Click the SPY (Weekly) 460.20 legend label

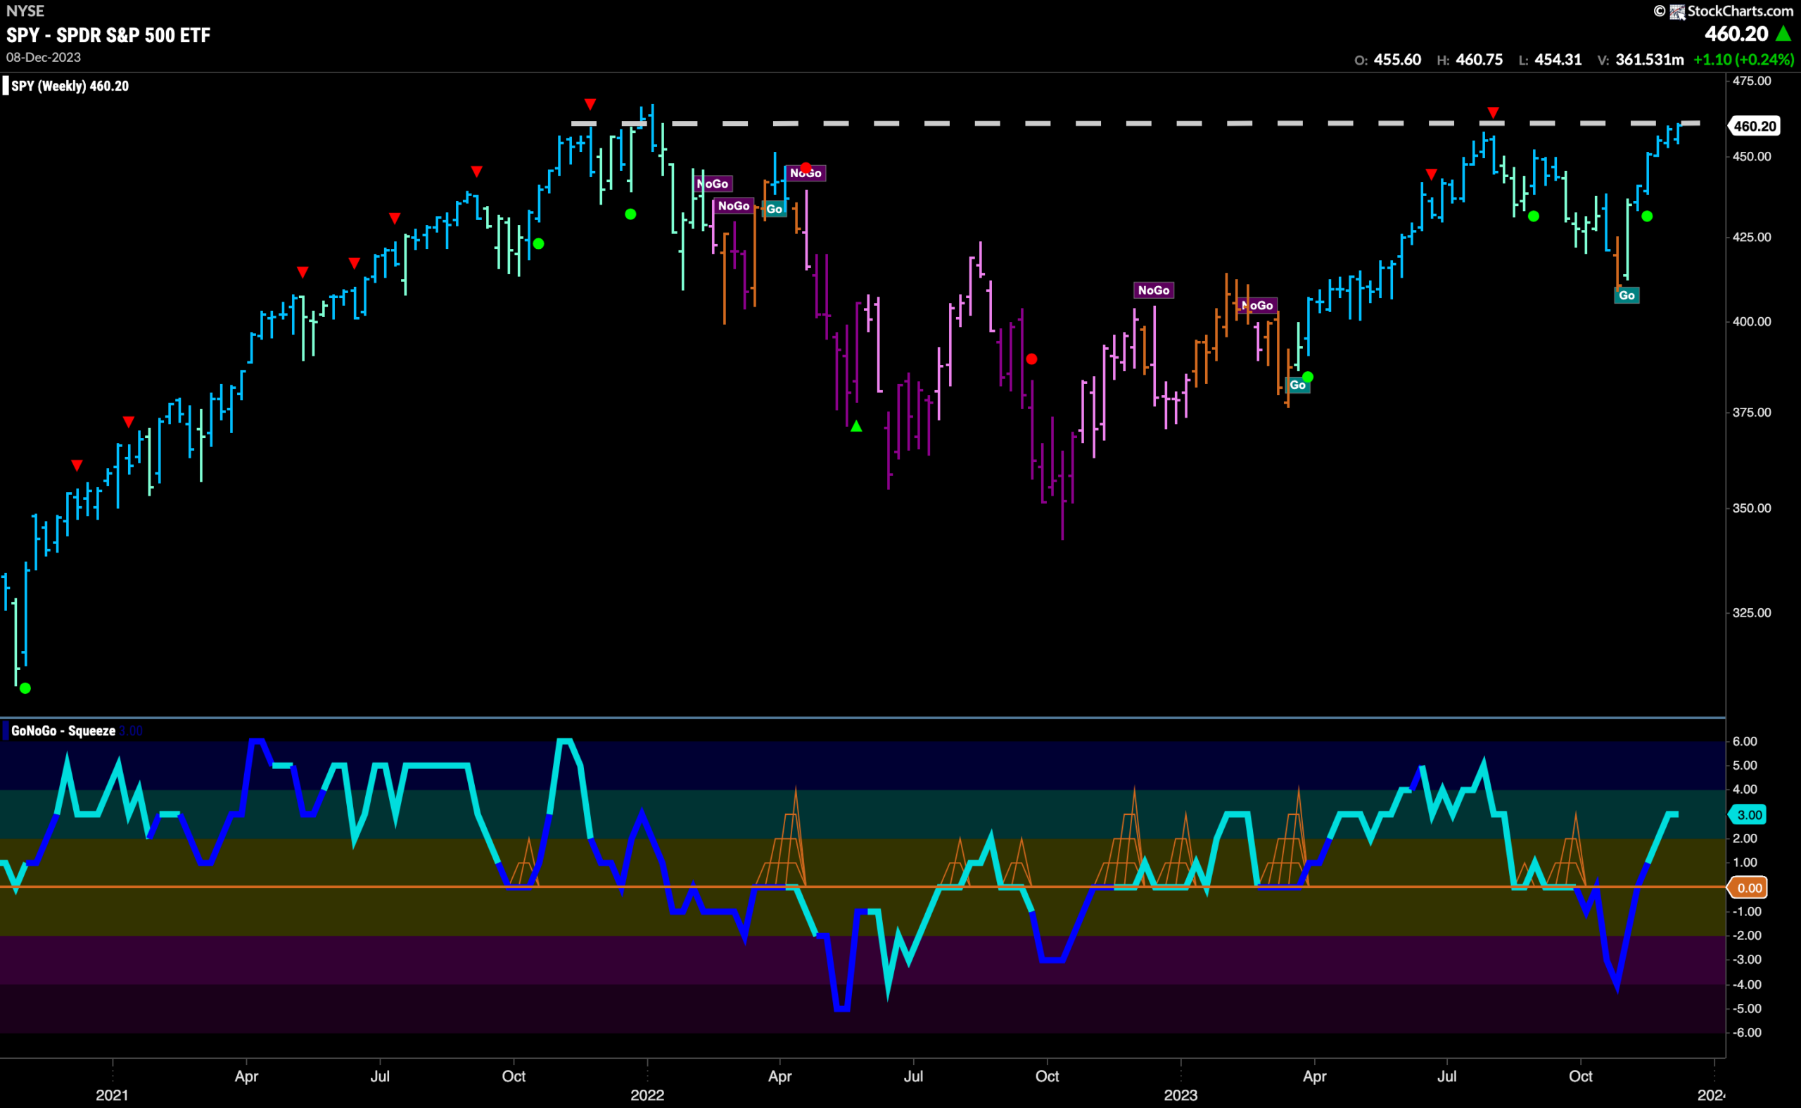click(70, 86)
